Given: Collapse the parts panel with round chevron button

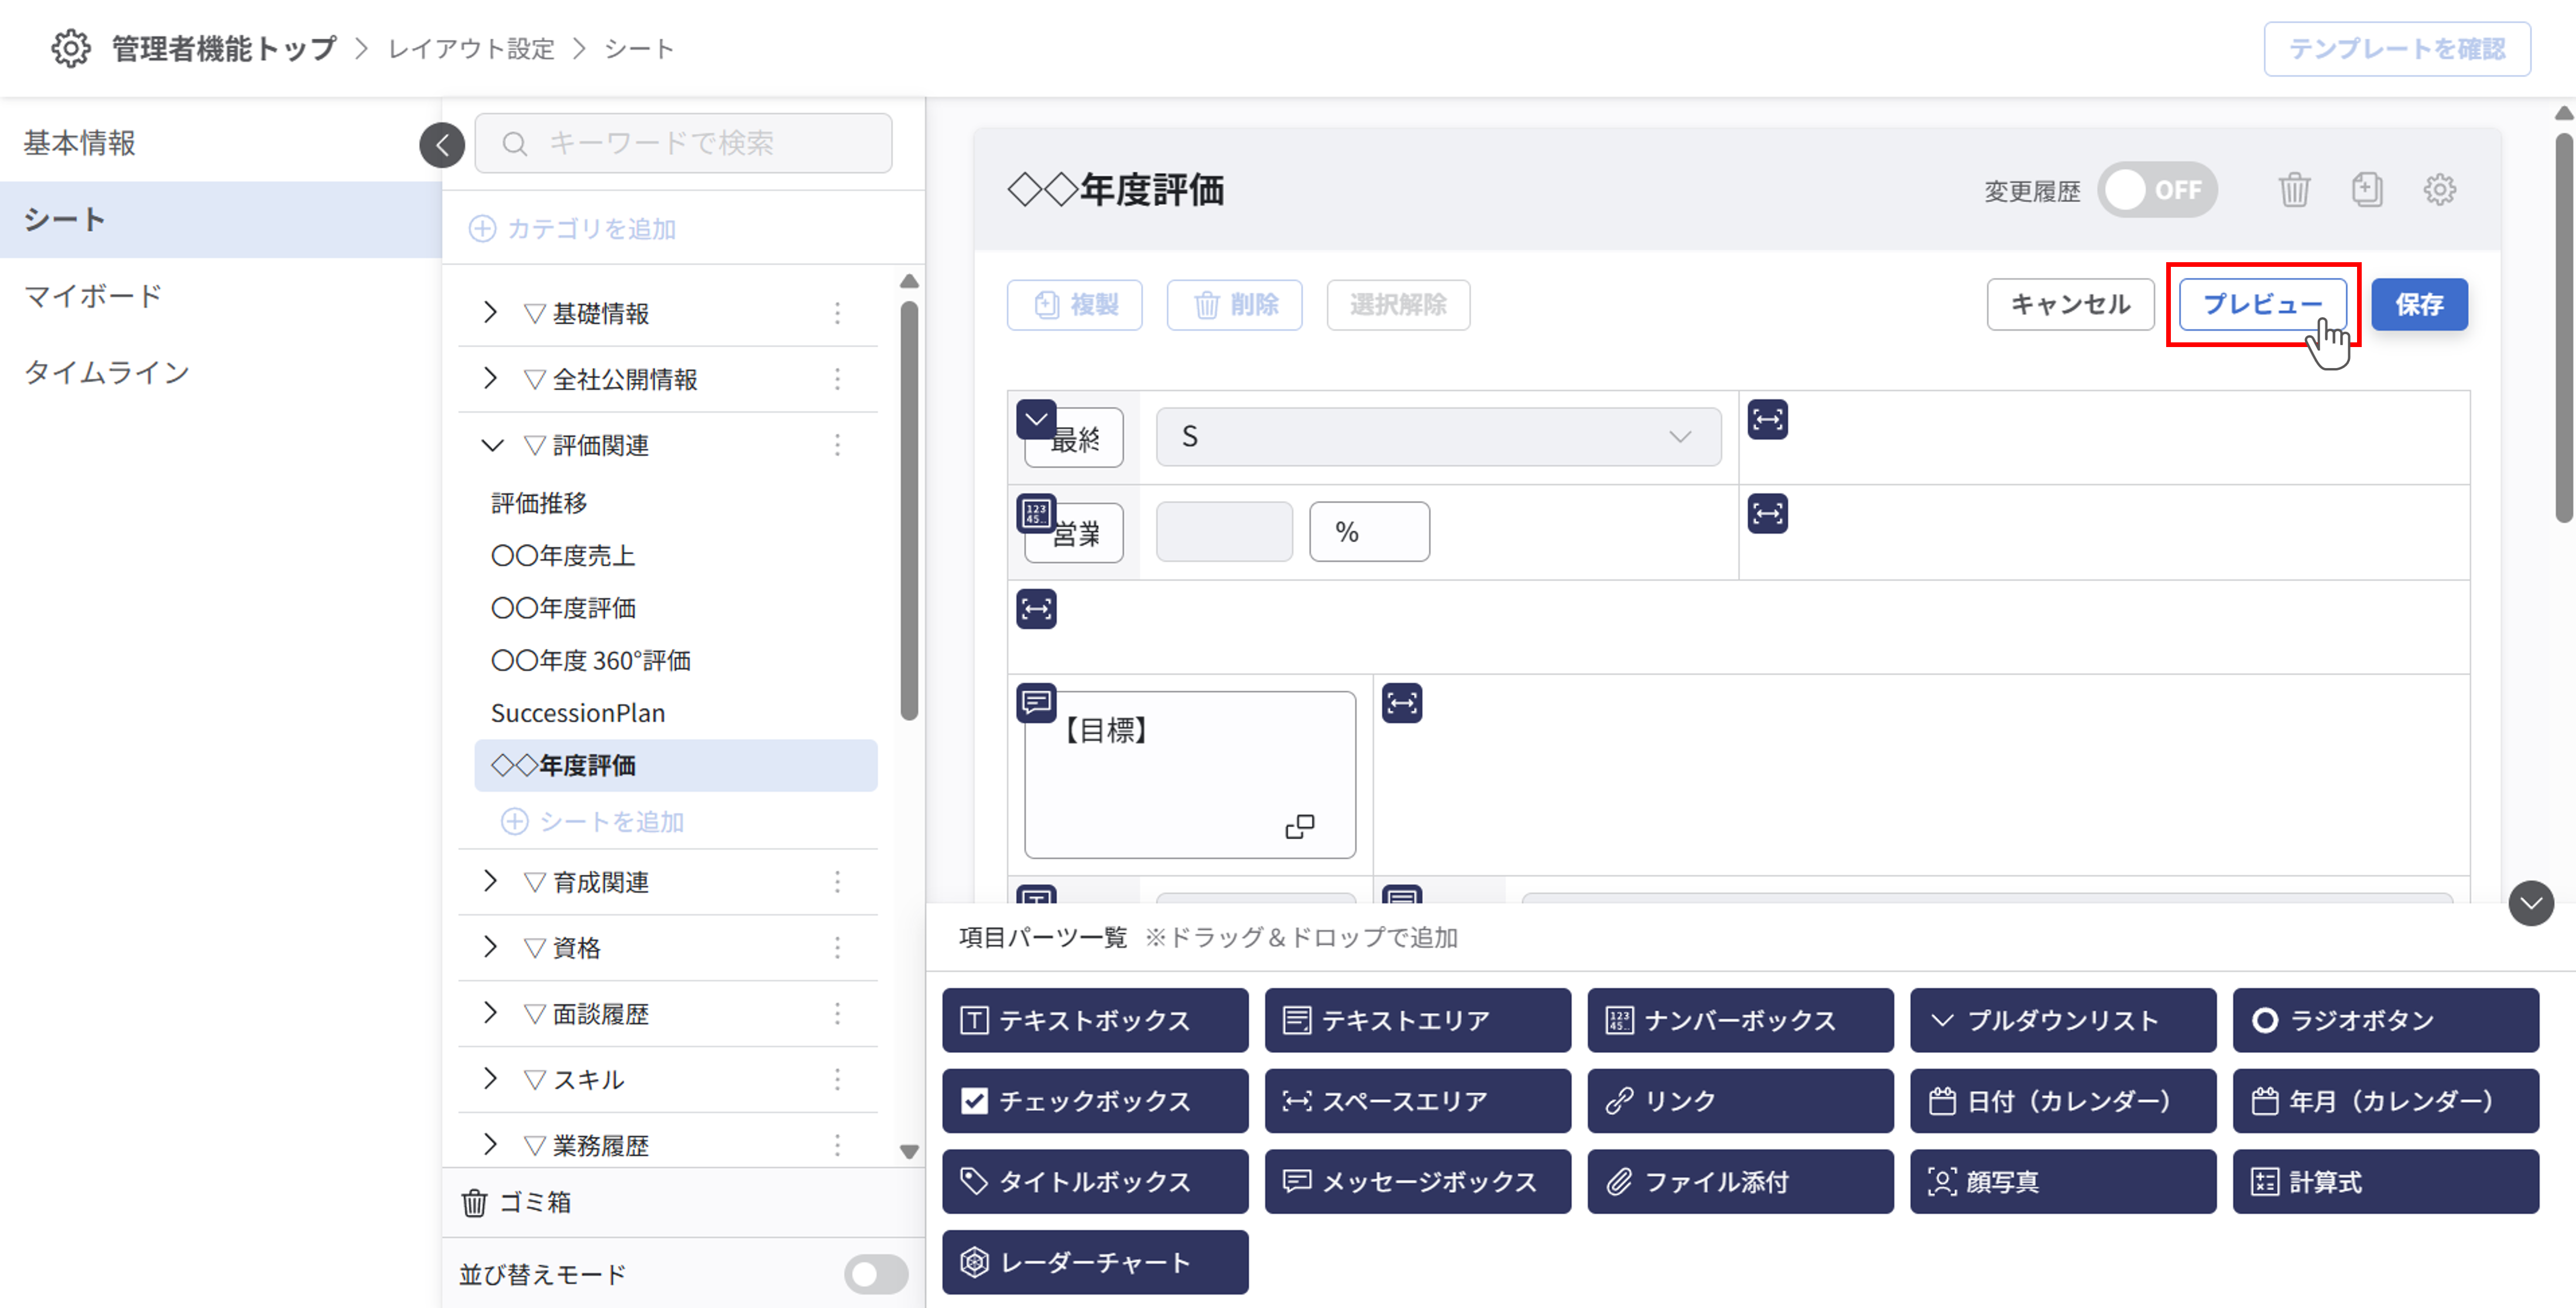Looking at the screenshot, I should click(2531, 904).
